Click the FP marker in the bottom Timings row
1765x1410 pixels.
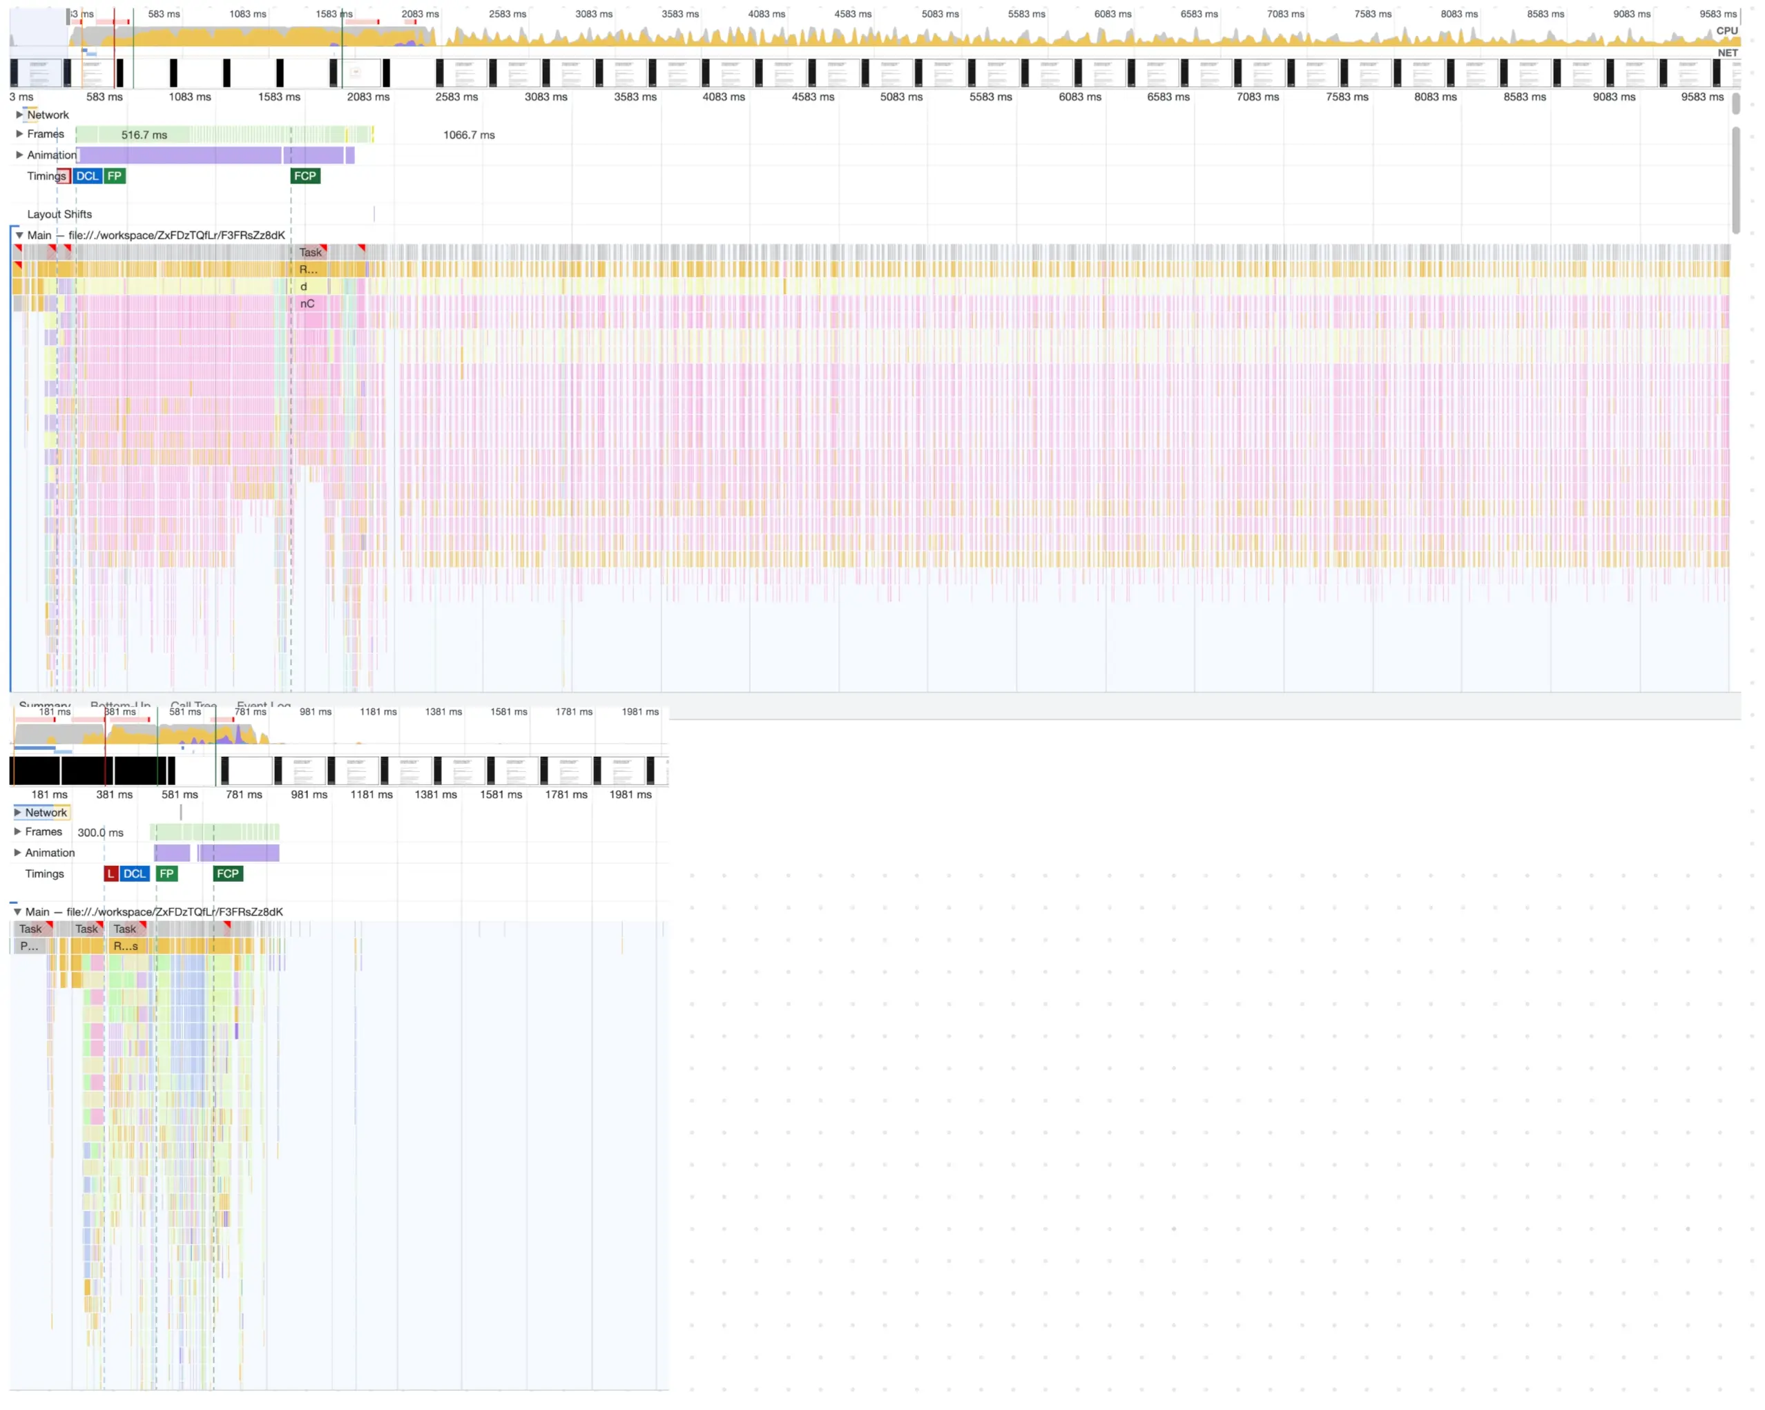pyautogui.click(x=167, y=873)
